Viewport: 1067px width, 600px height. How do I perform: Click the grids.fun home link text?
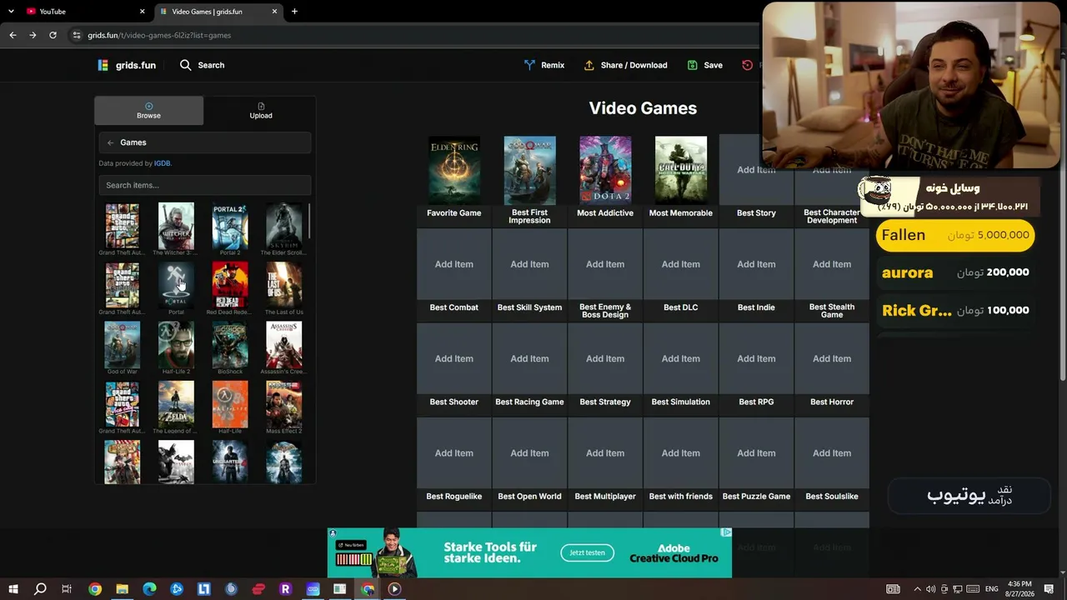click(x=135, y=65)
